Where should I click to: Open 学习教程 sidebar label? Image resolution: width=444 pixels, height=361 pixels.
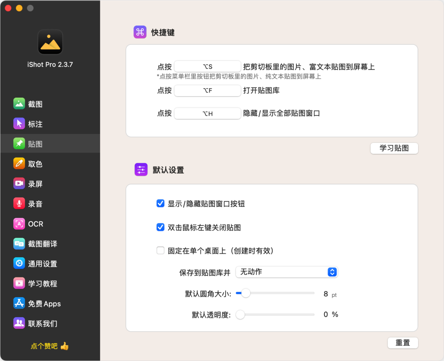click(42, 284)
